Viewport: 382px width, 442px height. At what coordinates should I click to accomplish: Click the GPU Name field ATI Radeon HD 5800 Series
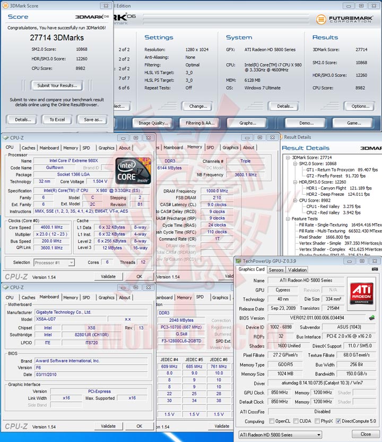point(306,280)
